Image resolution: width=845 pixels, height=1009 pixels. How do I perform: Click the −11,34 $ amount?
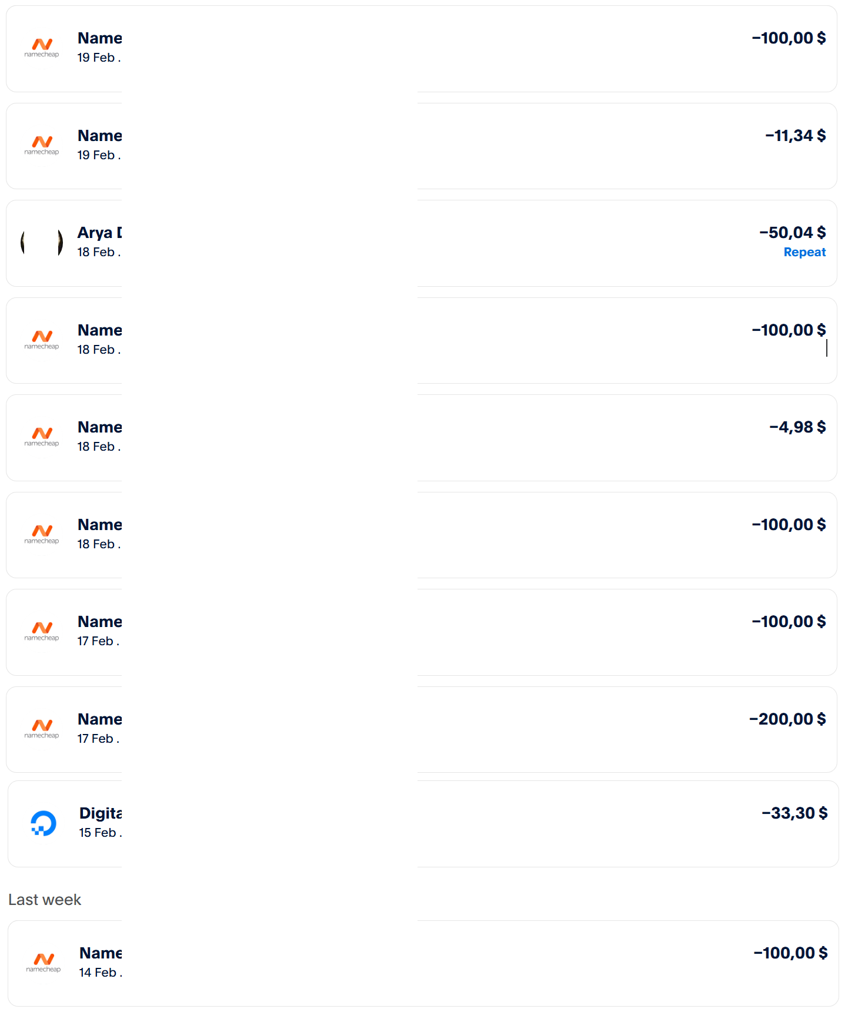pos(795,136)
